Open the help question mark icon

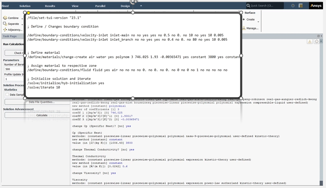[293, 6]
